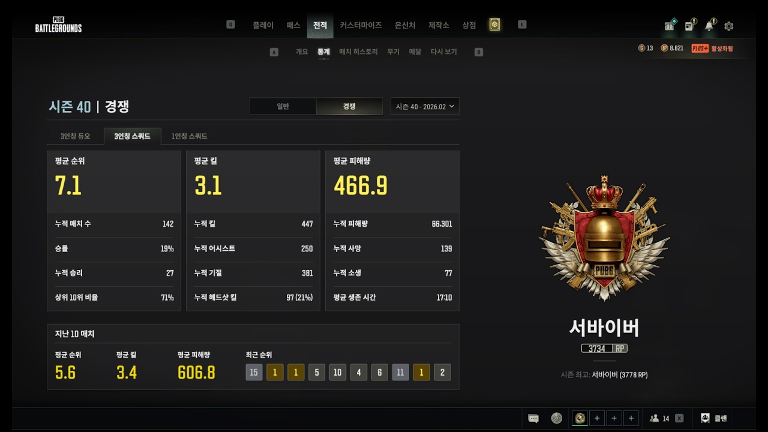This screenshot has width=768, height=432.
Task: Open the 상점 menu
Action: coord(469,25)
